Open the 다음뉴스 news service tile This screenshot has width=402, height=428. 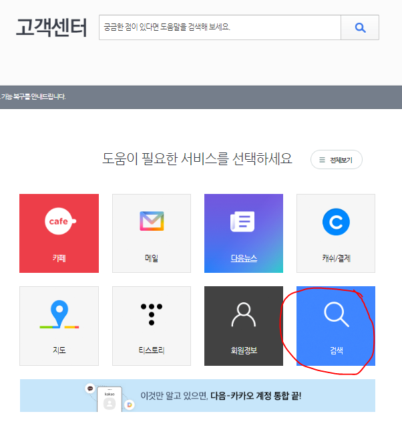(x=244, y=233)
